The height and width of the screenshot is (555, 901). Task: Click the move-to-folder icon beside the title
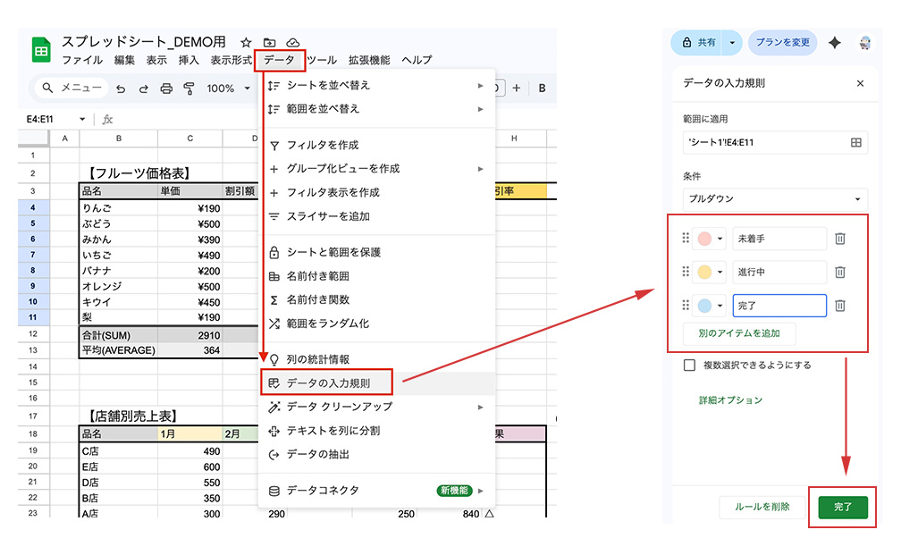(269, 43)
